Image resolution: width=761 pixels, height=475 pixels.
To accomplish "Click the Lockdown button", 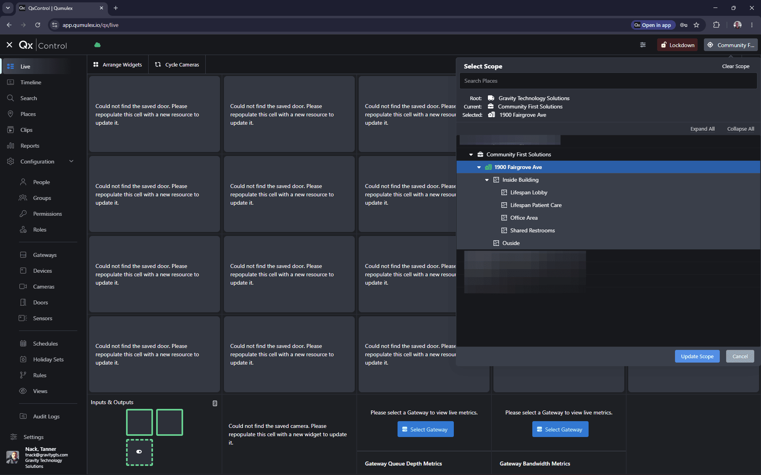I will pyautogui.click(x=677, y=45).
